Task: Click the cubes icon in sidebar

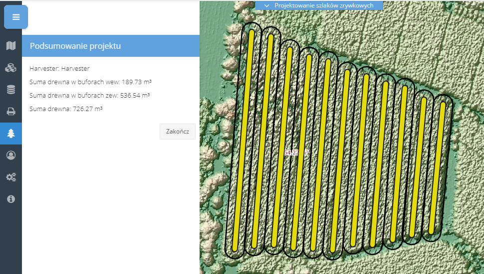Action: tap(11, 68)
